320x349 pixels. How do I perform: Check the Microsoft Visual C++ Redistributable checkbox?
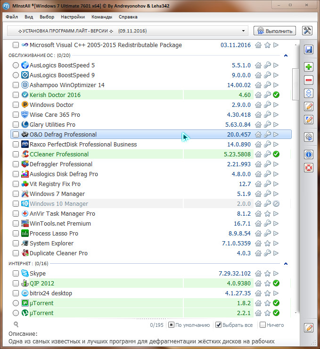pos(16,45)
